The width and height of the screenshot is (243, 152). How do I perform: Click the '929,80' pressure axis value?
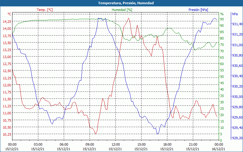click(x=237, y=107)
